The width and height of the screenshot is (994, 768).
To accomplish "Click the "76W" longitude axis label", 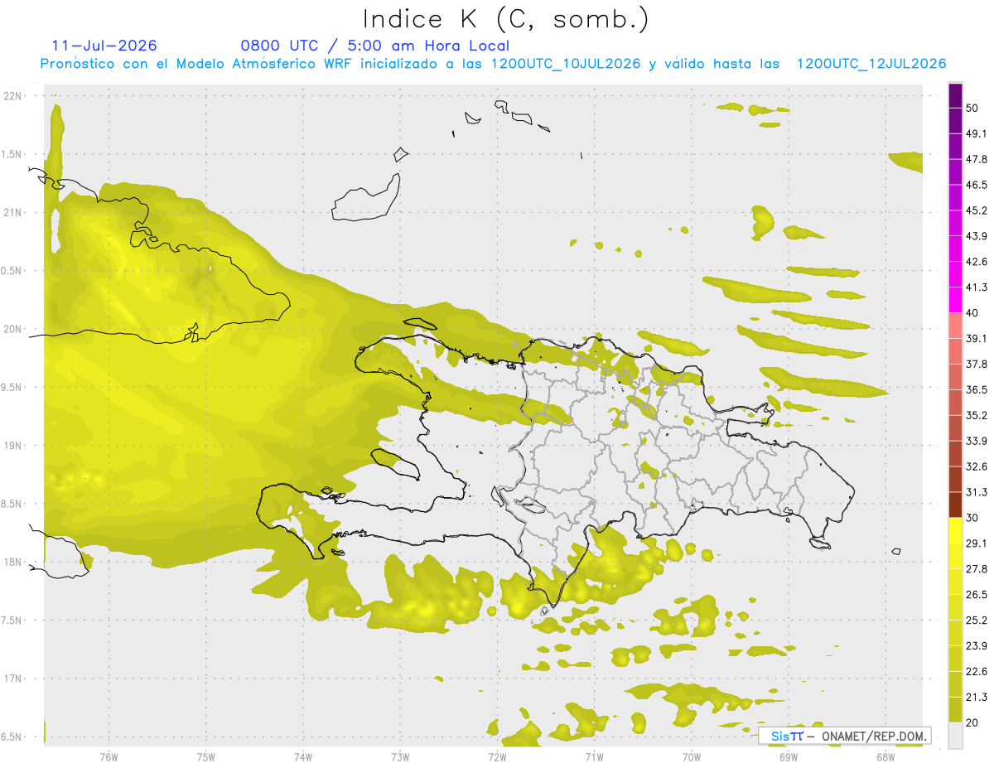I will point(109,757).
